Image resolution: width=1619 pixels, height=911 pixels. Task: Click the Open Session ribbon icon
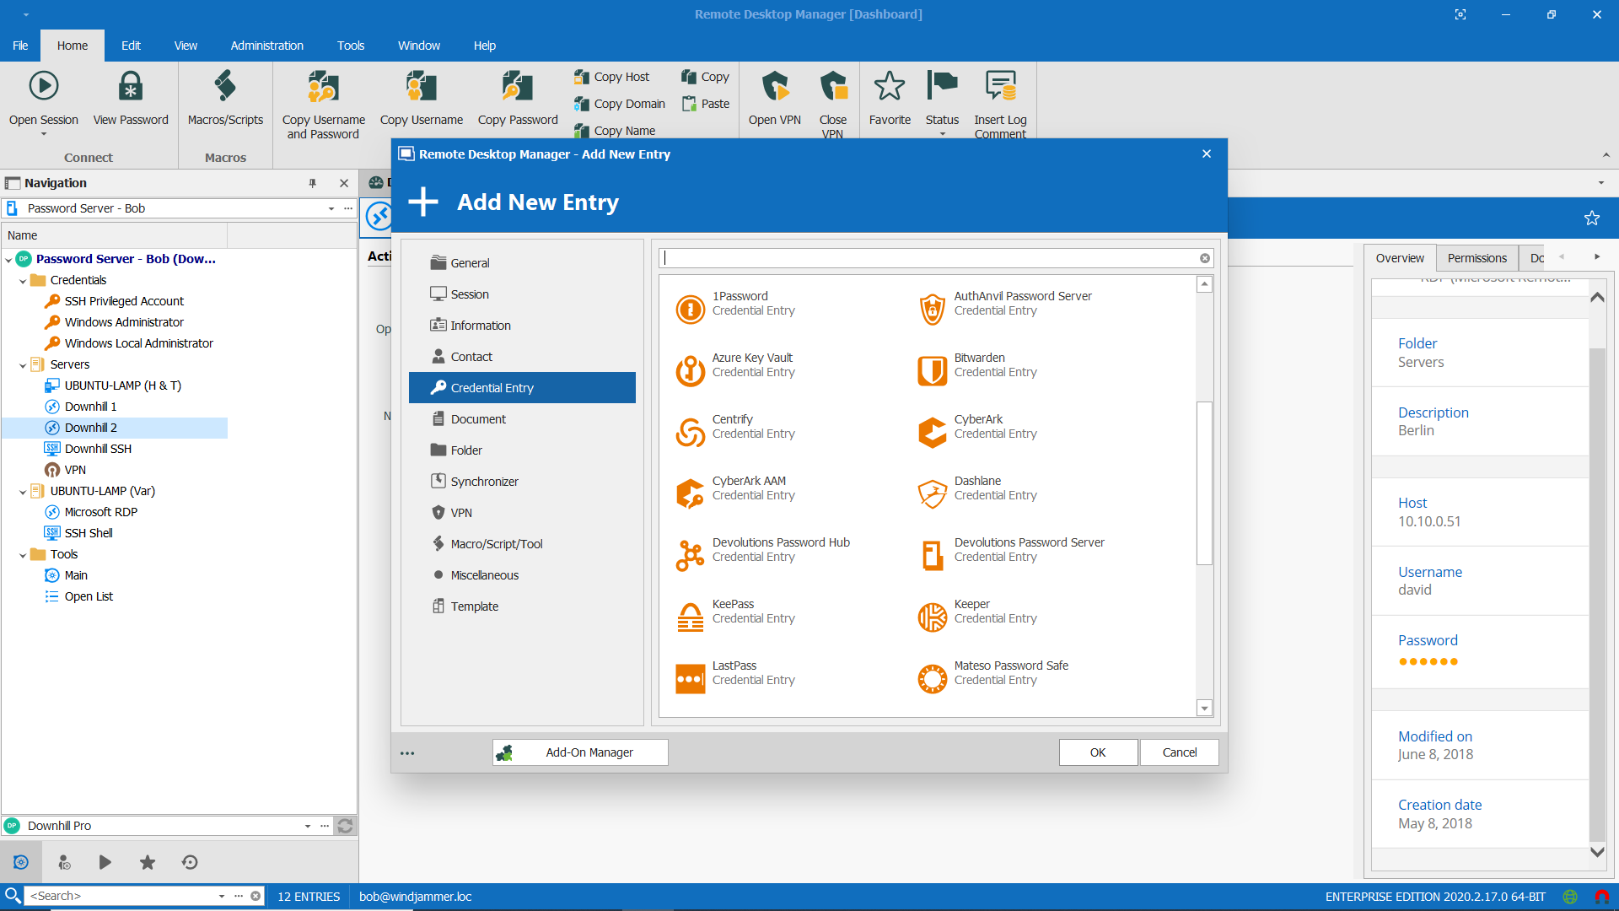44,86
